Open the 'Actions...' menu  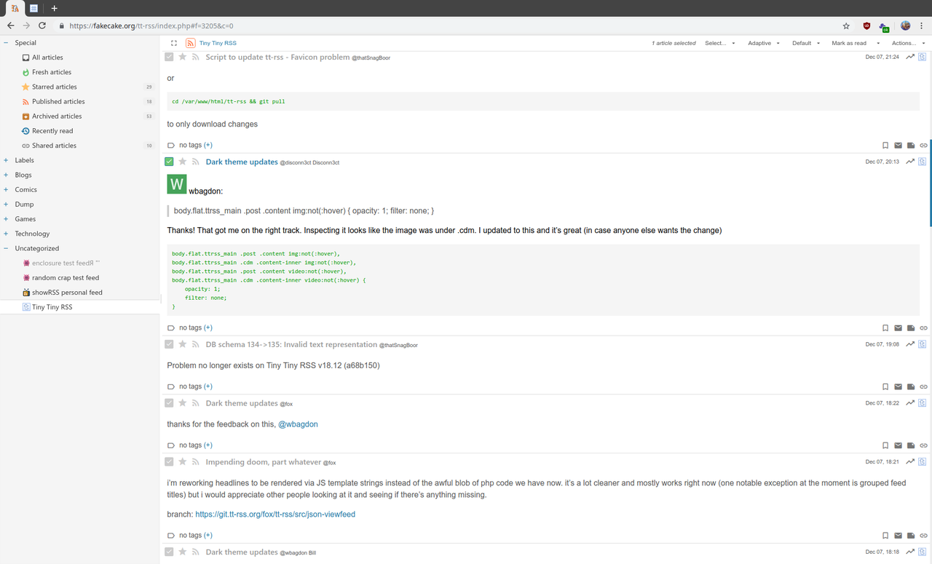(x=907, y=43)
